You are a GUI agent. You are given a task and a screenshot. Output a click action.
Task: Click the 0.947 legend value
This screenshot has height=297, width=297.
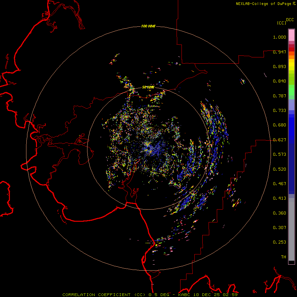[280, 52]
